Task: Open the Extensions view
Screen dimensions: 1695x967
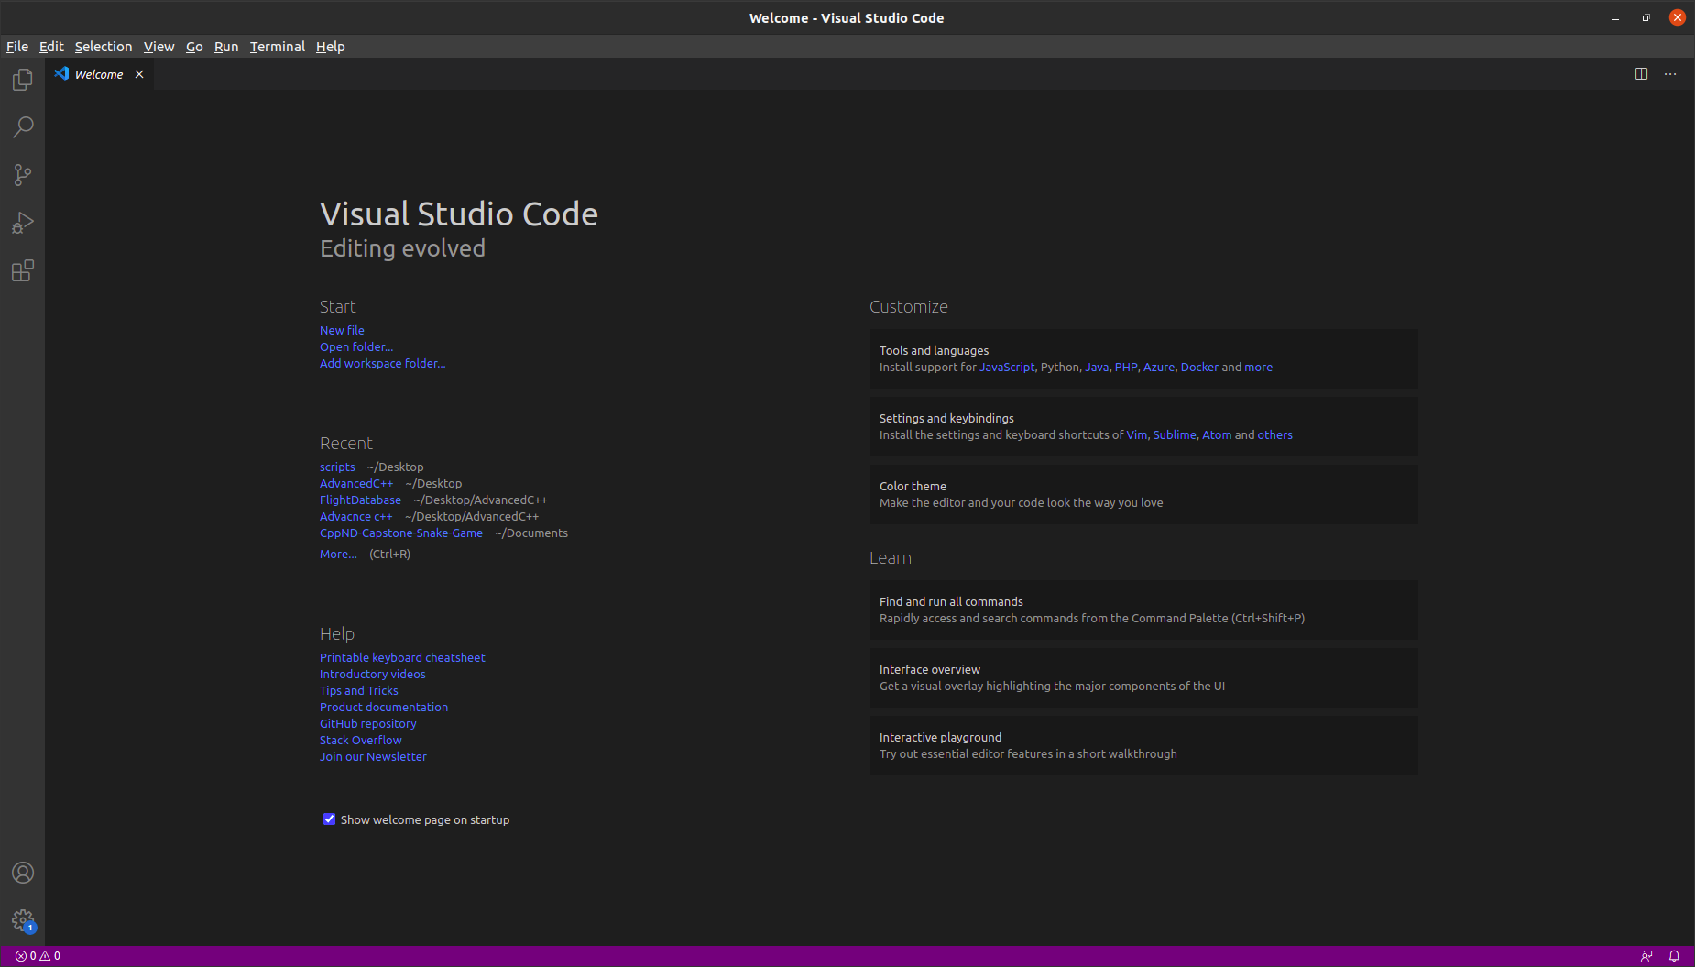Action: 23,270
